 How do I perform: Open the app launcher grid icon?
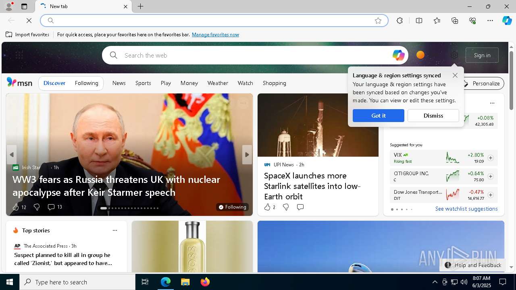pyautogui.click(x=19, y=55)
